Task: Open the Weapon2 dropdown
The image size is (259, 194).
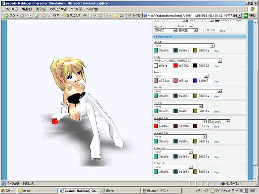Action: point(180,136)
